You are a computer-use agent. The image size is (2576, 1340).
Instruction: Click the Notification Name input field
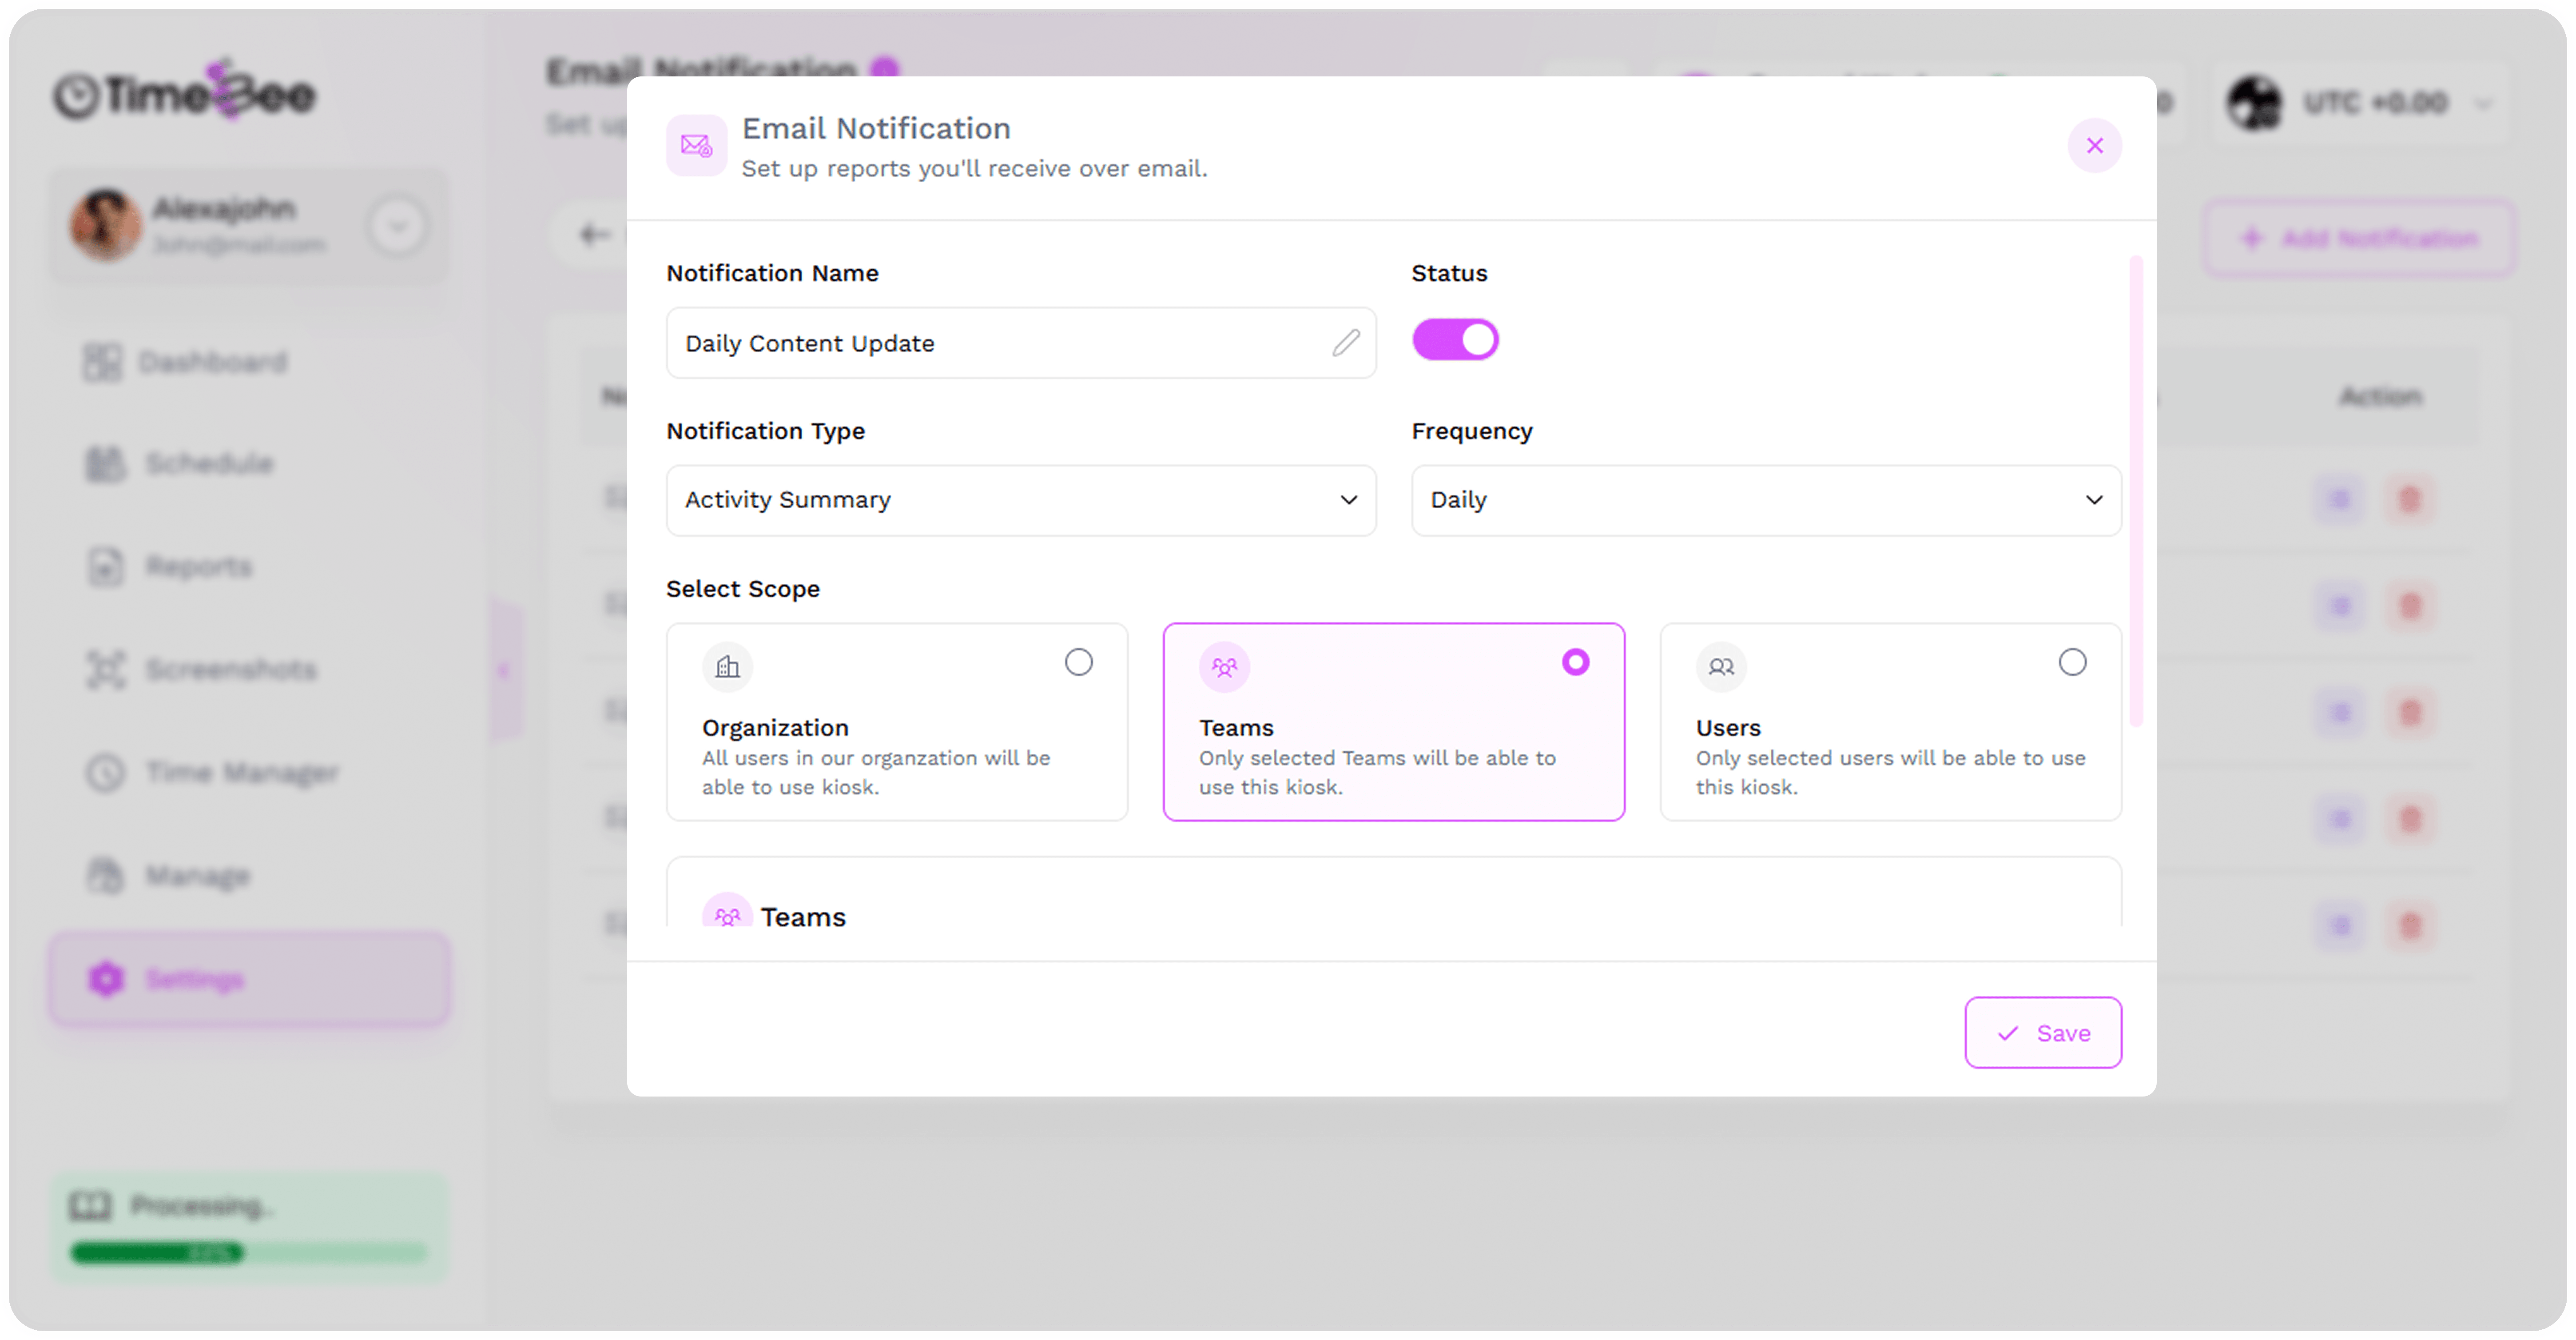[1021, 343]
